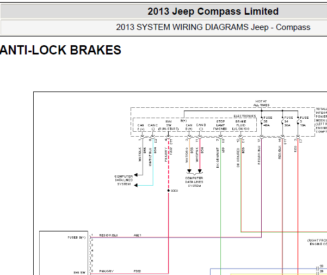Screen dimensions: 327x275
Task: Select the 'STOP LAMP' terminal label
Action: click(x=220, y=123)
